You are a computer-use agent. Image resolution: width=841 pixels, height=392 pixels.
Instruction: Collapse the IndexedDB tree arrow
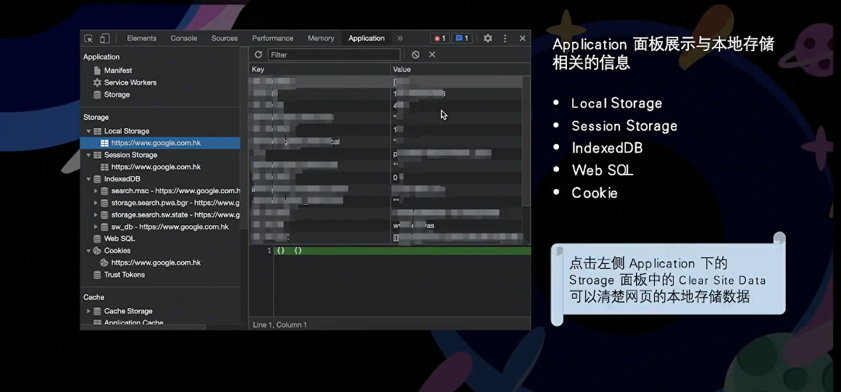click(x=88, y=179)
